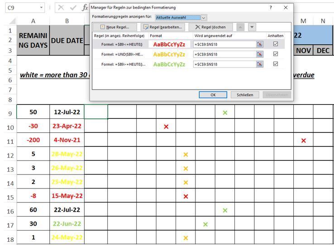Viewport: 334px width, 245px height.
Task: Select column M header
Action: 303,21
